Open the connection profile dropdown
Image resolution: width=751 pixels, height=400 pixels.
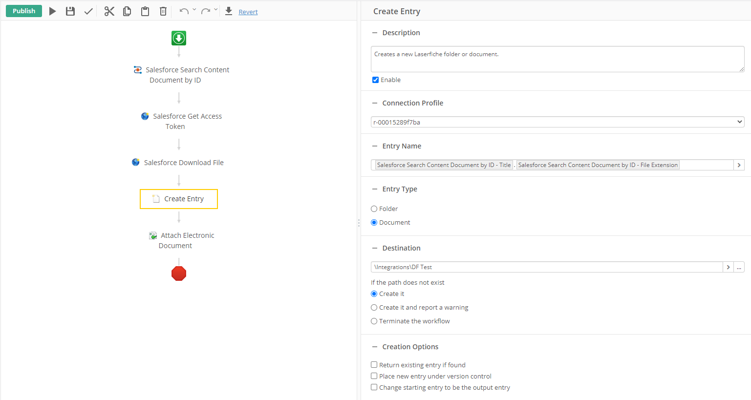pyautogui.click(x=558, y=122)
